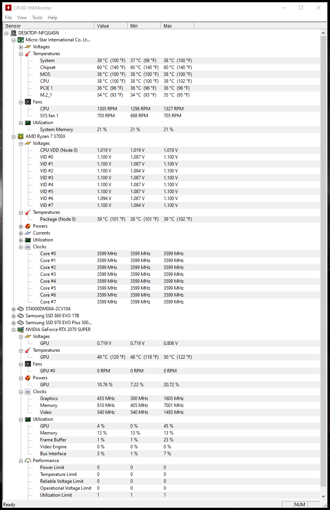Click the Ryzen Clocks waveform icon
The image size is (330, 510).
point(28,247)
